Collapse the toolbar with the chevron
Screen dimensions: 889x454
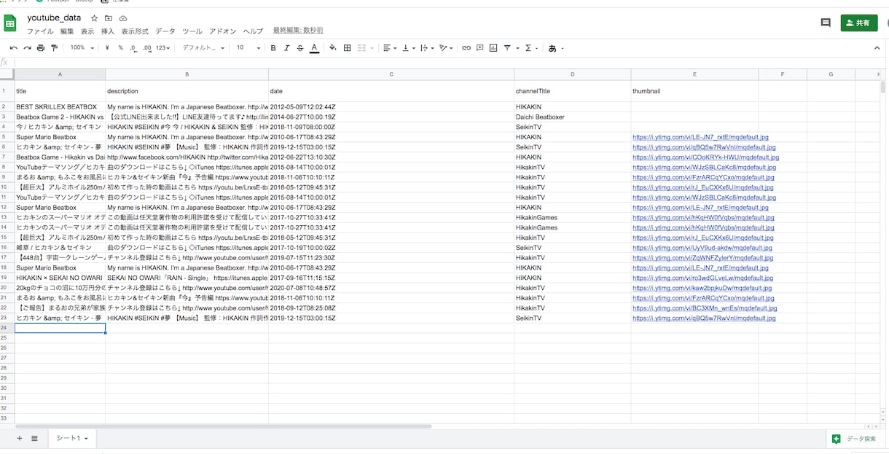pos(877,48)
